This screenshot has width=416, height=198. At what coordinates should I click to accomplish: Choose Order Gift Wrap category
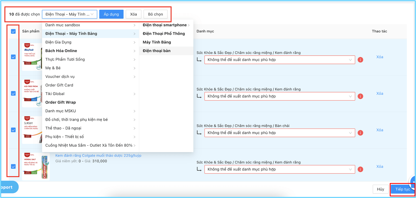tap(90, 102)
